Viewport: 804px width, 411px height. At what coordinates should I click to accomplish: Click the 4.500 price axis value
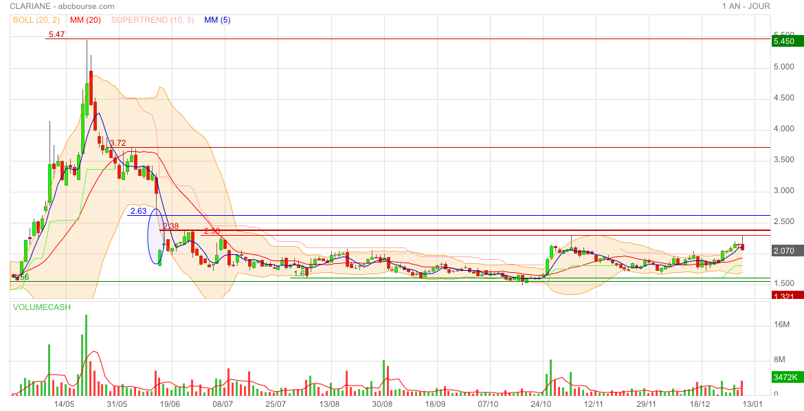783,98
